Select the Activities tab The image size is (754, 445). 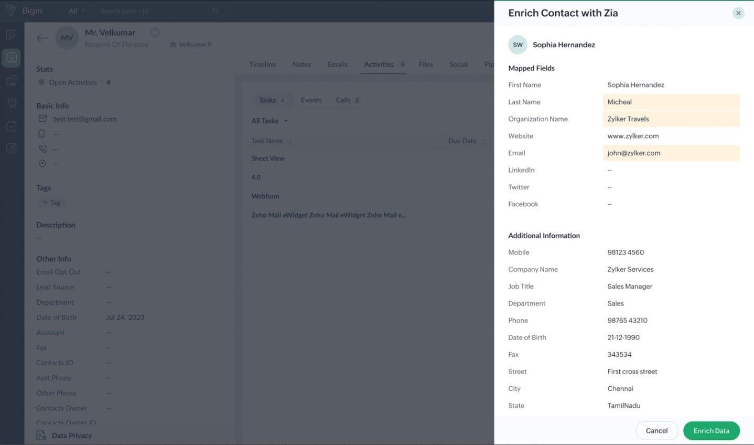383,64
